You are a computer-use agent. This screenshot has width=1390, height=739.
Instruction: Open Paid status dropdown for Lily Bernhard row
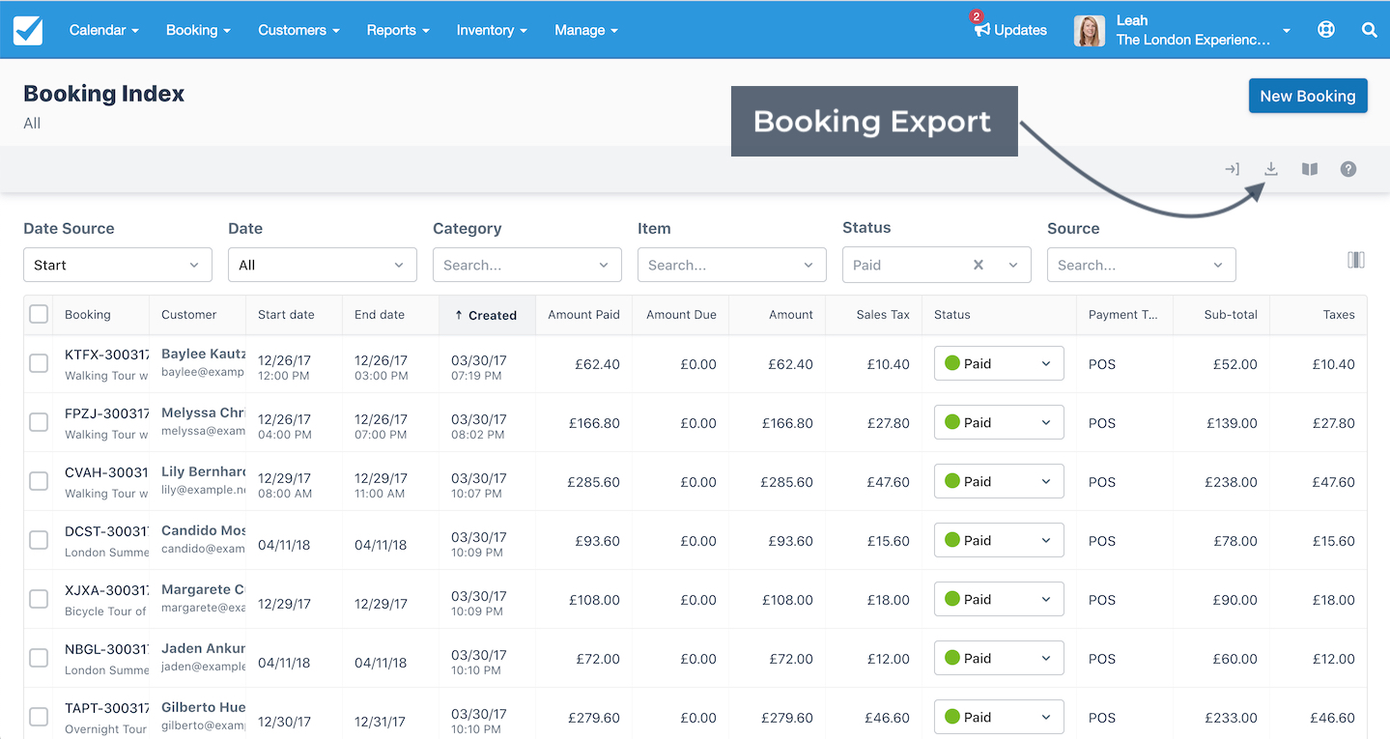click(999, 481)
